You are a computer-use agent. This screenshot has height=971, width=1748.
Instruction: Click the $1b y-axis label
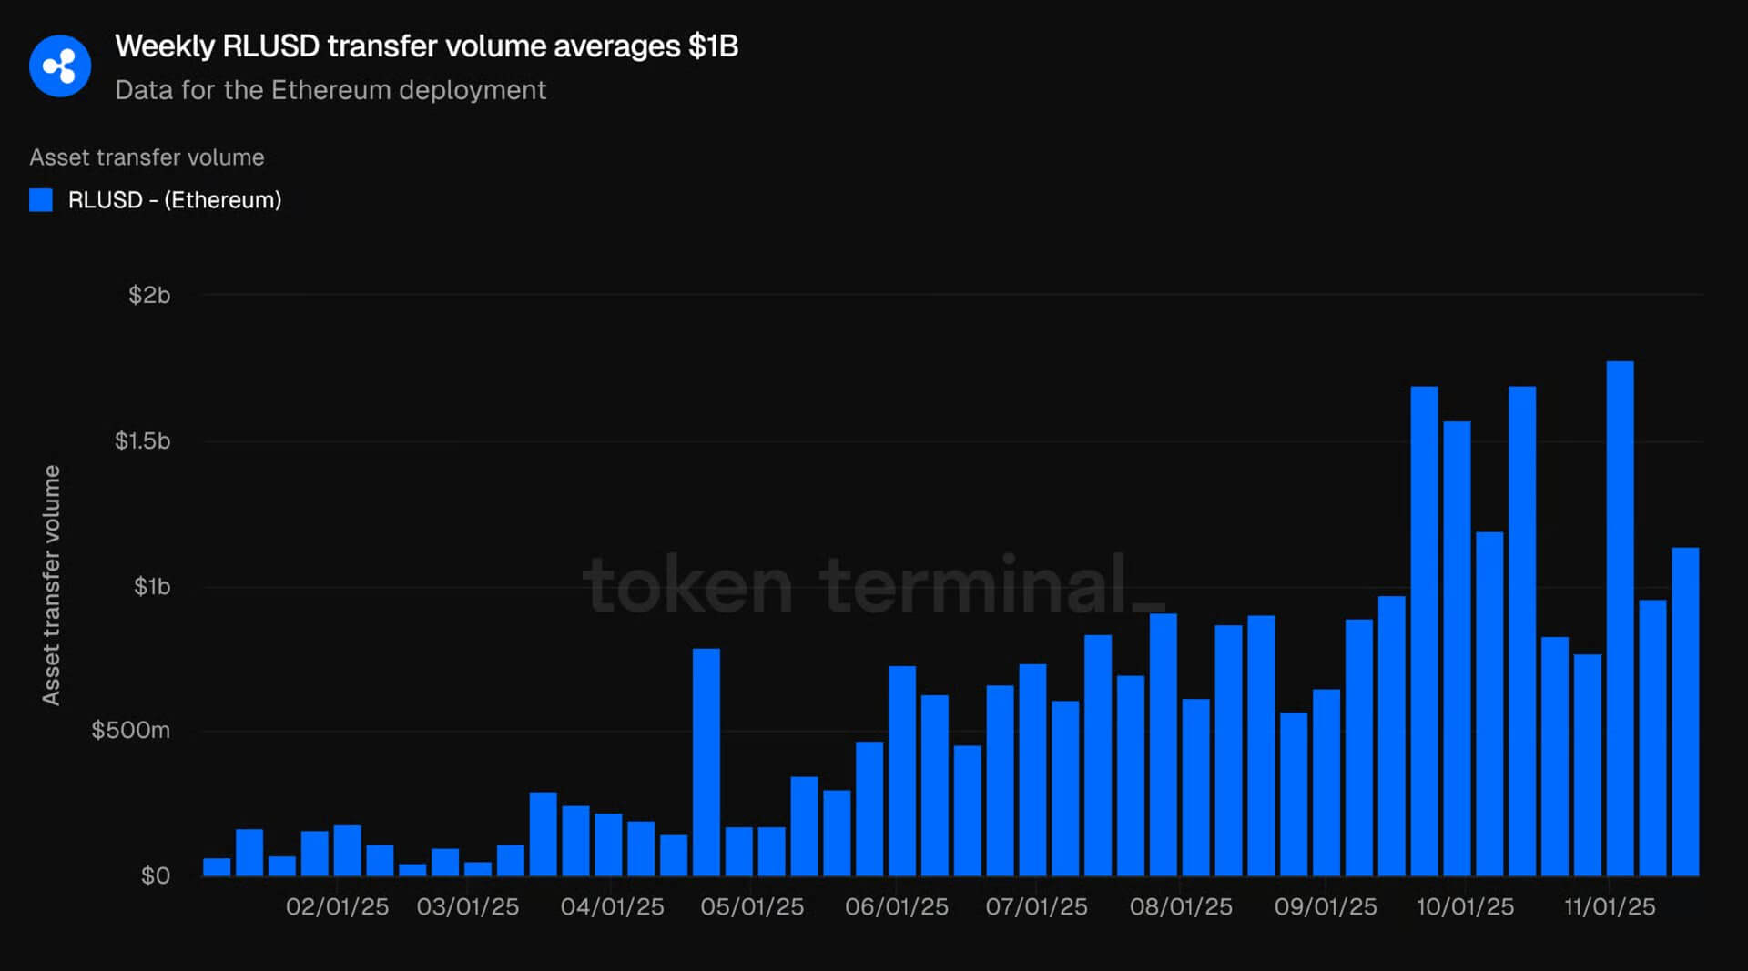click(152, 587)
